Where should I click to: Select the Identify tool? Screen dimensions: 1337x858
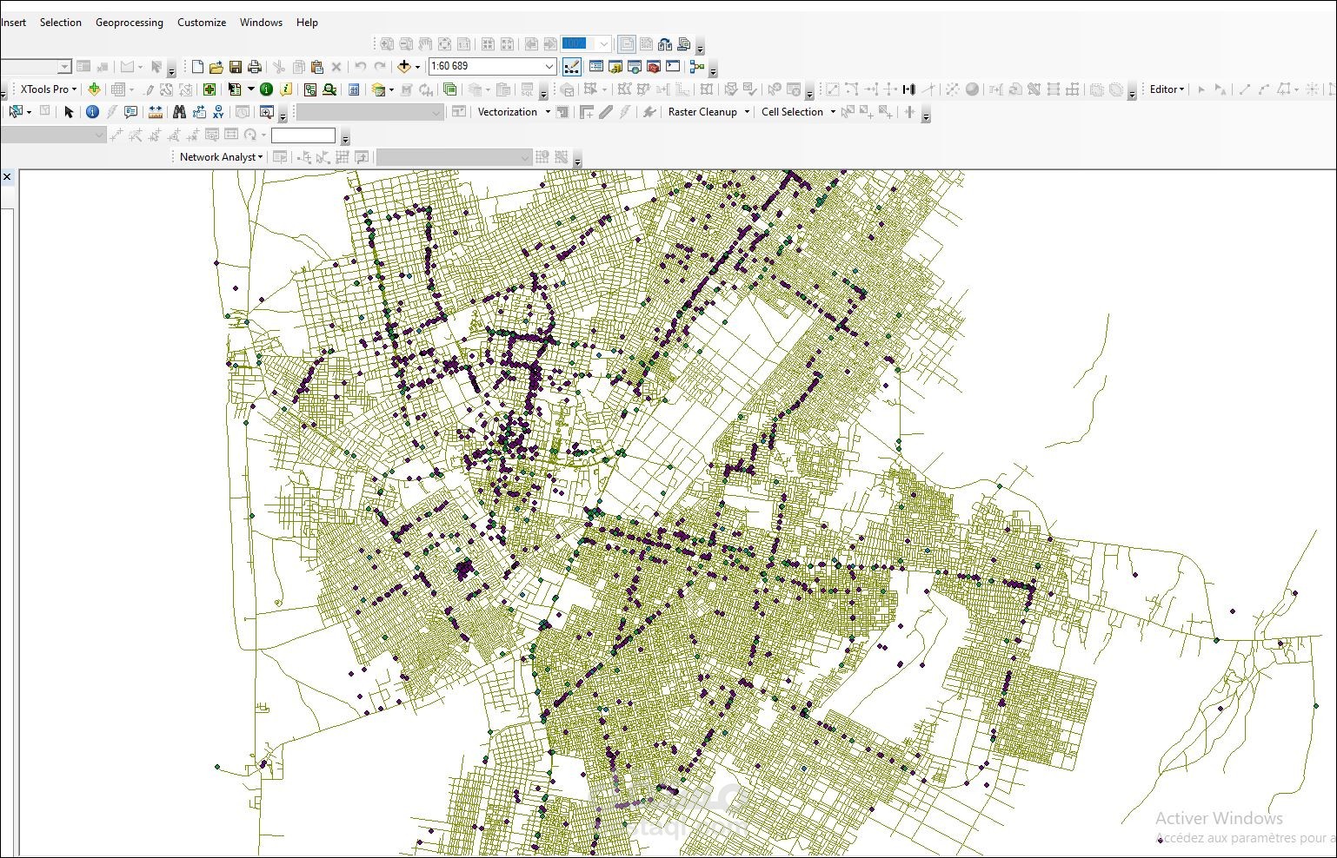(x=92, y=112)
